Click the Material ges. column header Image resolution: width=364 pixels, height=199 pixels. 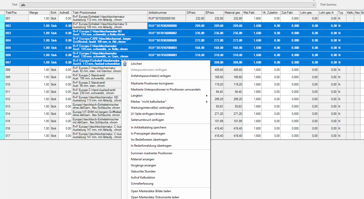pos(233,13)
